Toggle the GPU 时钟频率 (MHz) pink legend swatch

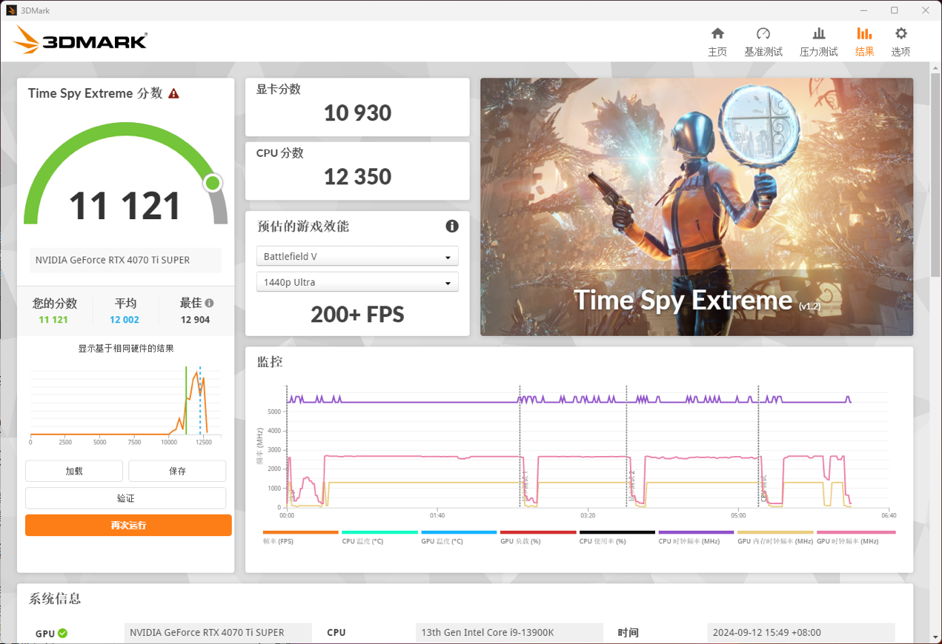tap(856, 532)
